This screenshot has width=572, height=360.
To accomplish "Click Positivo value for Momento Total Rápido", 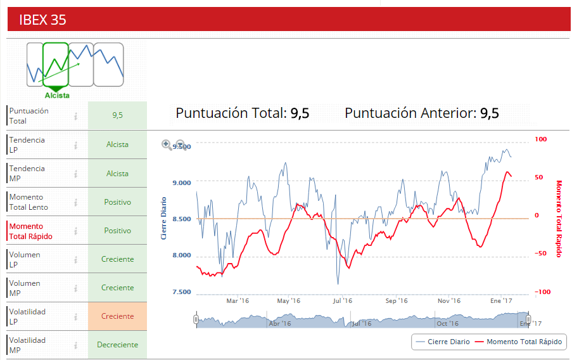I will pyautogui.click(x=117, y=230).
